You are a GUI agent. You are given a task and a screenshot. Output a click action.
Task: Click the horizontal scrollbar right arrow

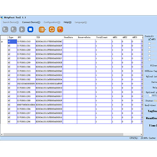point(141,135)
